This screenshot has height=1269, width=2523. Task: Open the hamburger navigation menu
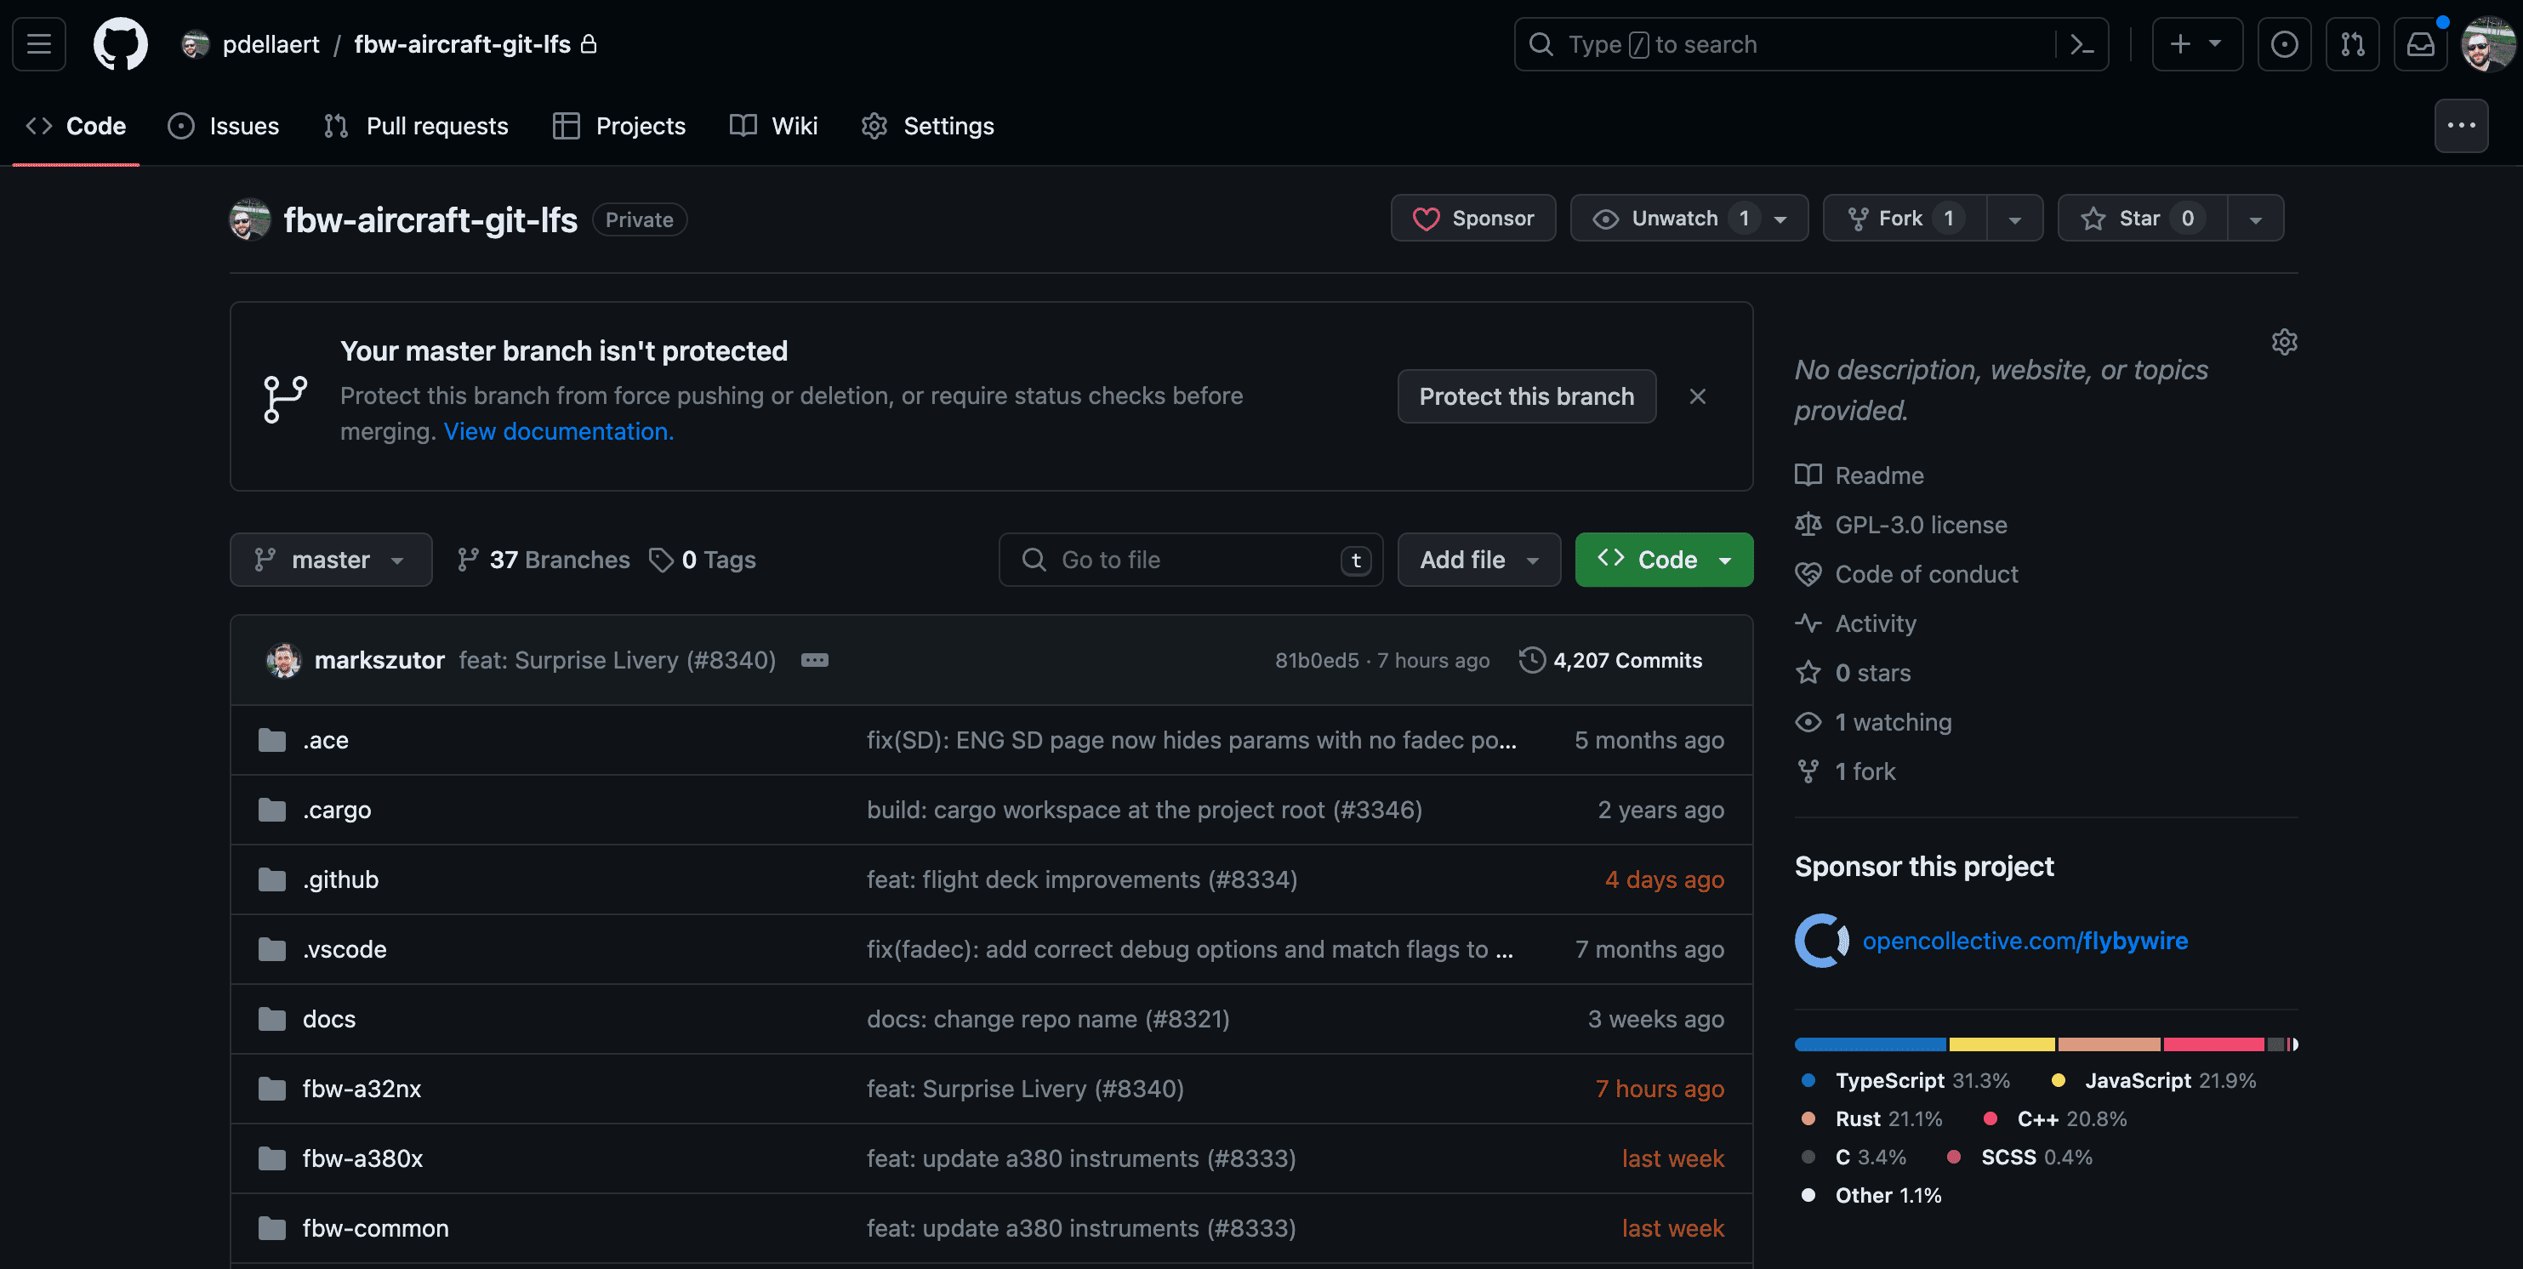(x=39, y=44)
